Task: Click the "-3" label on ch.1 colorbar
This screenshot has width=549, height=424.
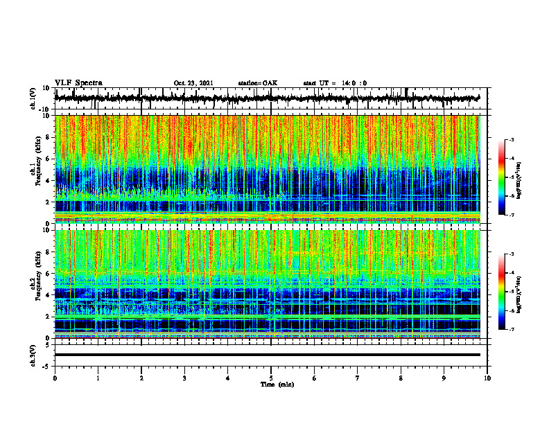Action: point(512,139)
